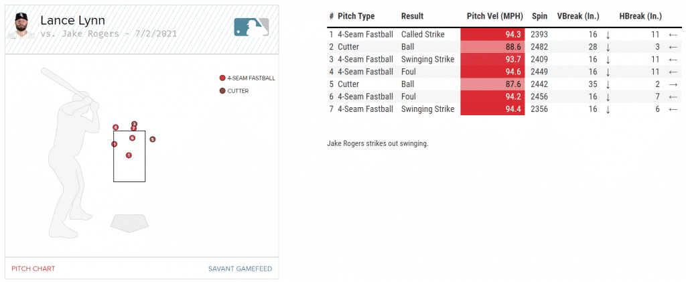Image resolution: width=686 pixels, height=282 pixels.
Task: Click the Spin column header
Action: pyautogui.click(x=539, y=16)
